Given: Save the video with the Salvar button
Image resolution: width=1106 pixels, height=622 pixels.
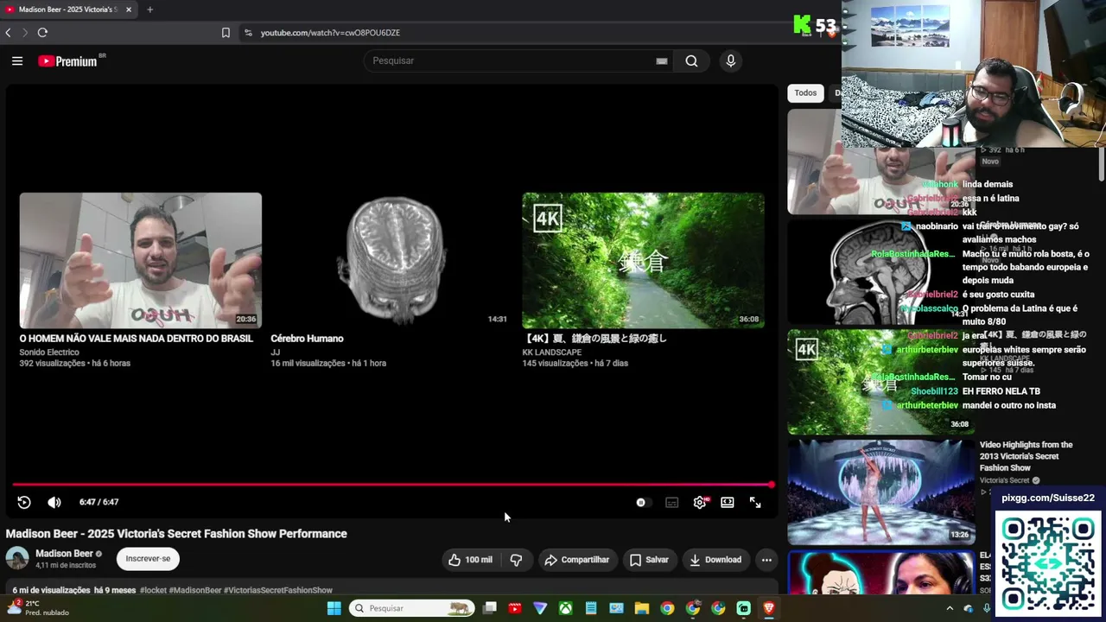Looking at the screenshot, I should pos(649,560).
